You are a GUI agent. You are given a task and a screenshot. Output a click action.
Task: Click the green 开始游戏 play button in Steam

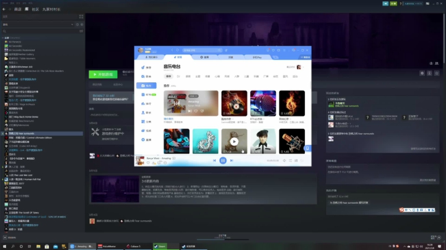(x=103, y=74)
